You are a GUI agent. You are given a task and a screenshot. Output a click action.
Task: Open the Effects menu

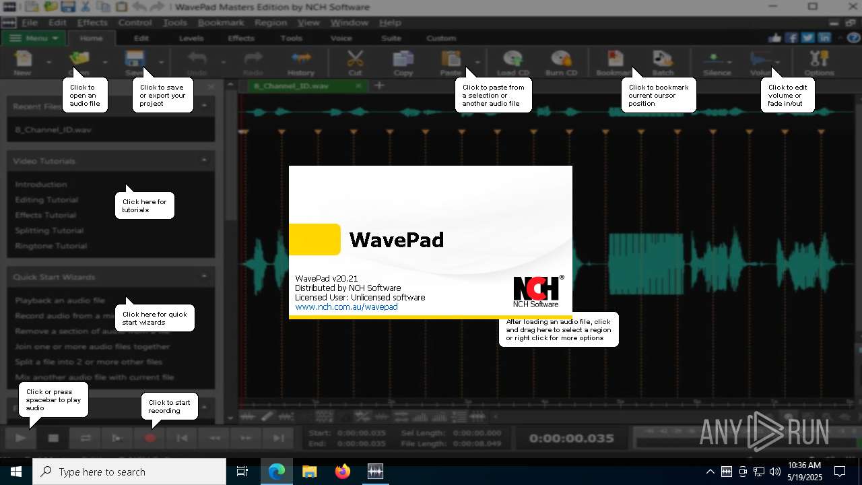tap(92, 22)
